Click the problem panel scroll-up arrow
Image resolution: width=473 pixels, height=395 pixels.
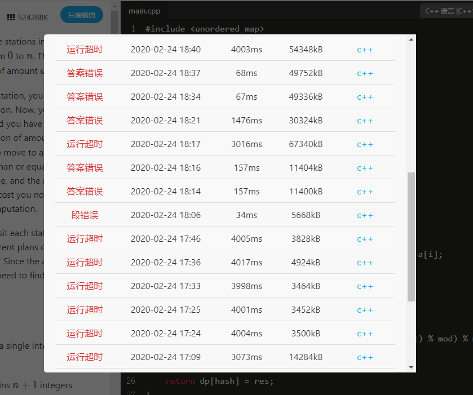(114, 6)
